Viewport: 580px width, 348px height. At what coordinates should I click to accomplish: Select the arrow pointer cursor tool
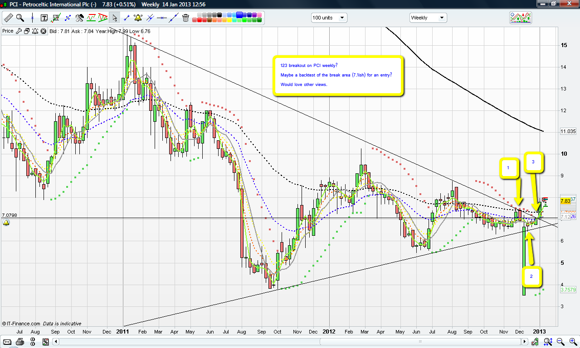(x=115, y=18)
